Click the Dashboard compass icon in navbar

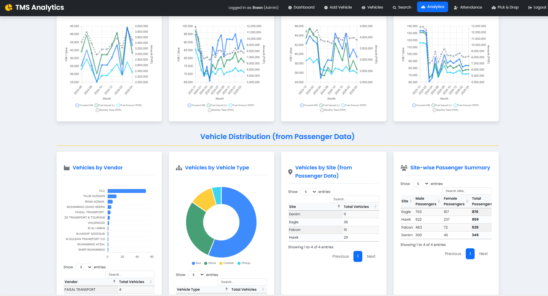tap(290, 7)
